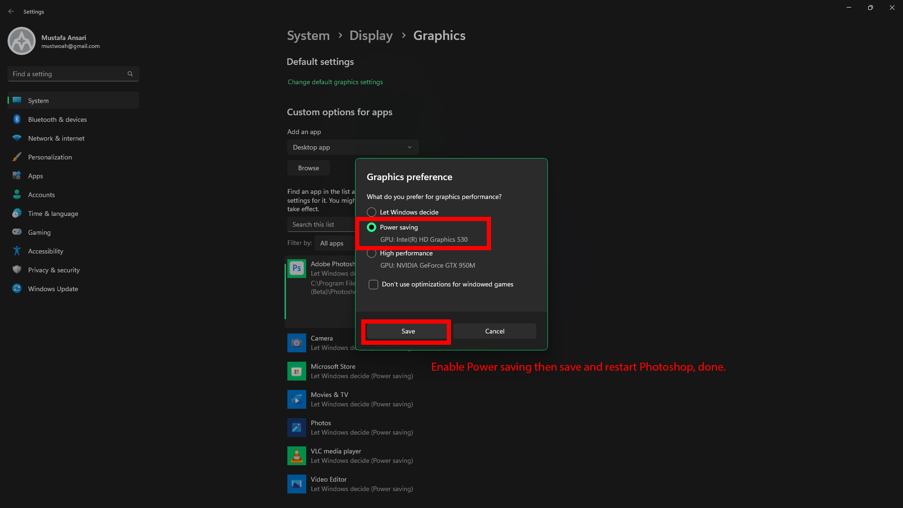The height and width of the screenshot is (508, 903).
Task: Select Let Windows decide radio option
Action: coord(372,212)
